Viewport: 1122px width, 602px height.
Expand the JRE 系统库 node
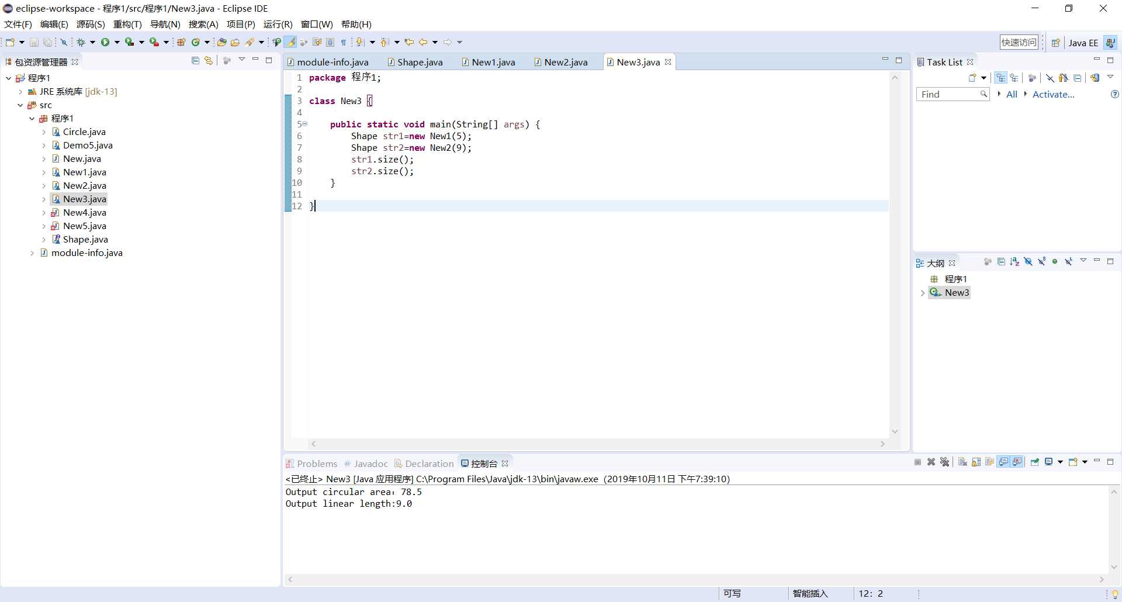pyautogui.click(x=20, y=92)
